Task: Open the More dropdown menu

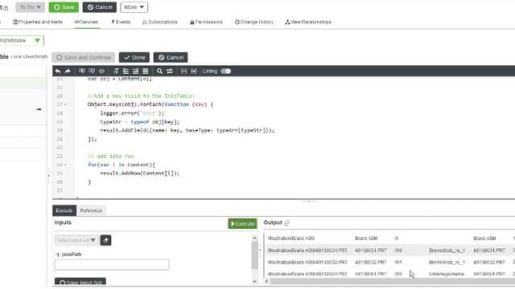Action: 134,7
